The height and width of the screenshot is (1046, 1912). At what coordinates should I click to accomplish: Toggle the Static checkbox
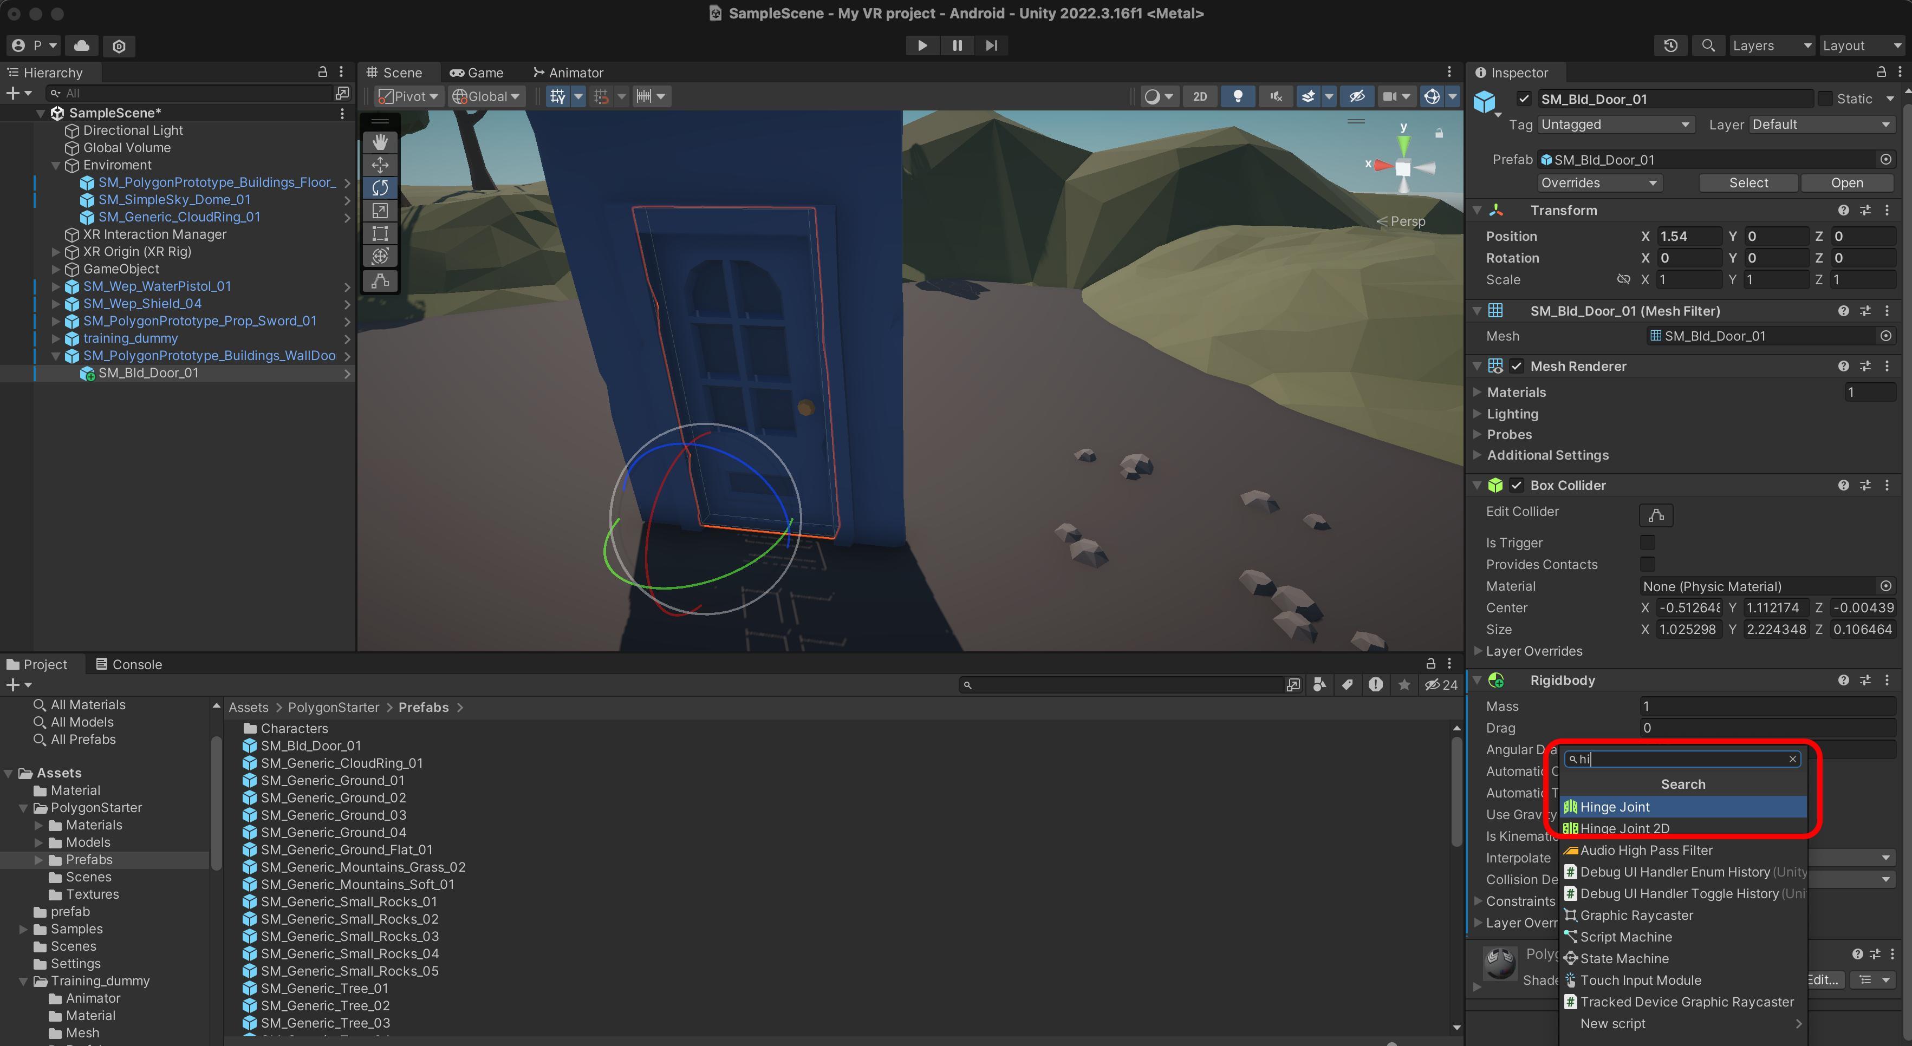click(1825, 99)
